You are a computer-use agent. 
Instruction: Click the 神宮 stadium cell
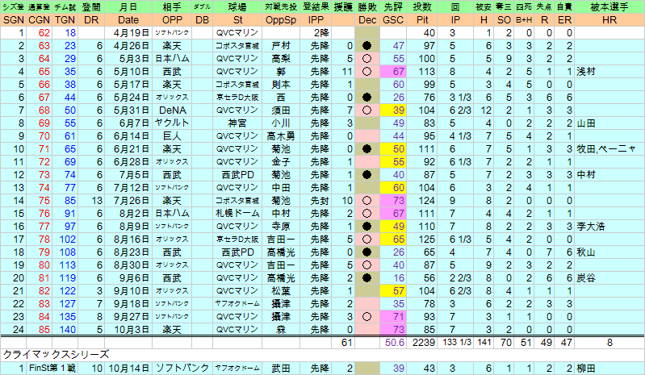[x=237, y=123]
